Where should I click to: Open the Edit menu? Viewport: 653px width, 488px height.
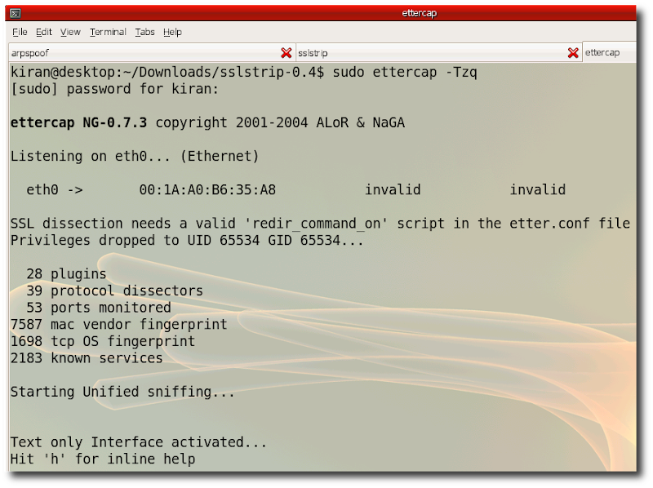click(45, 32)
